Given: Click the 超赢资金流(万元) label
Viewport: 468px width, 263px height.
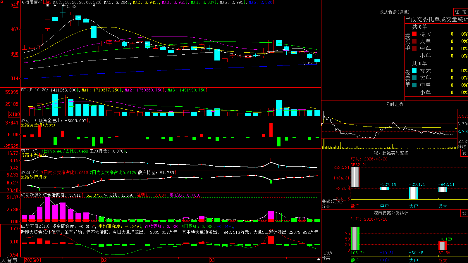Looking at the screenshot, I should pyautogui.click(x=38, y=125).
